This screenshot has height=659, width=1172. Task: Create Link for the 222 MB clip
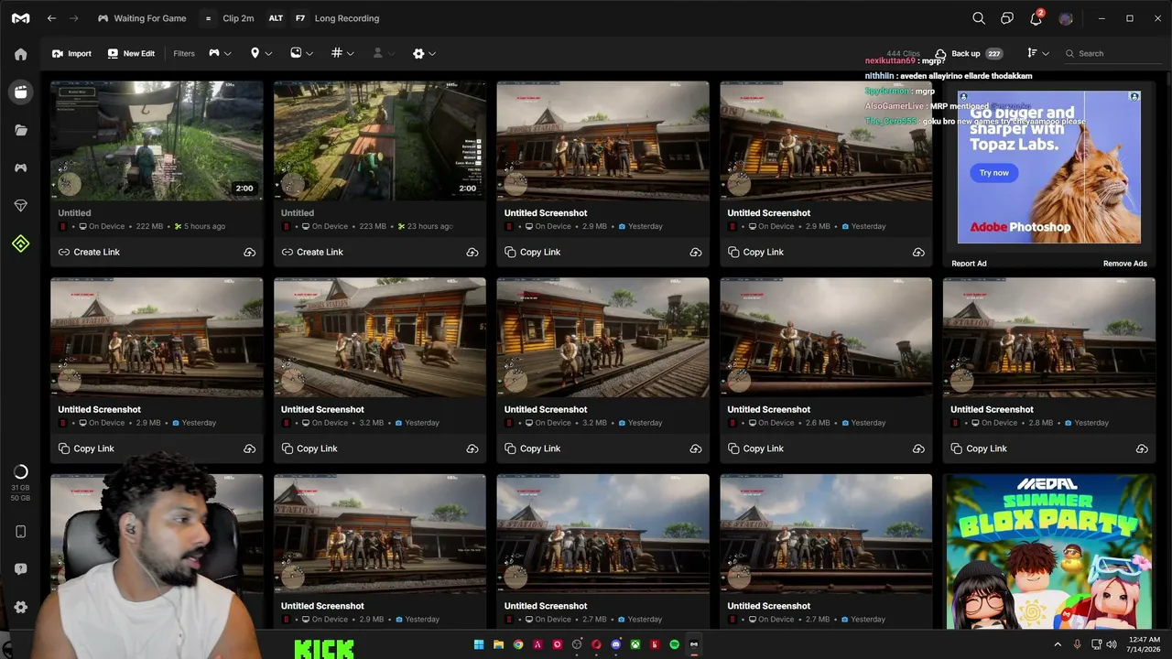click(x=89, y=252)
